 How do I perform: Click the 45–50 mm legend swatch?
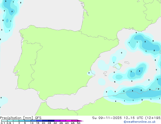pyautogui.click(x=75, y=121)
